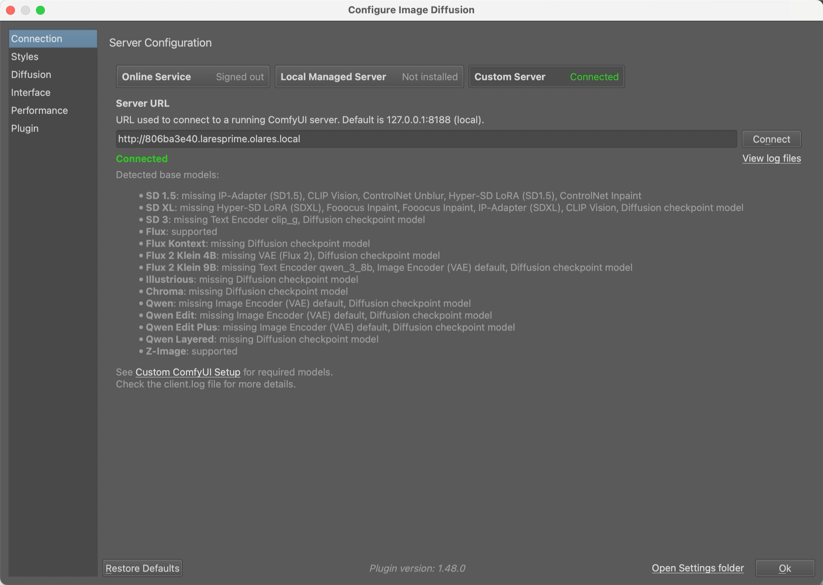Confirm with the Ok button
This screenshot has height=585, width=823.
tap(784, 568)
